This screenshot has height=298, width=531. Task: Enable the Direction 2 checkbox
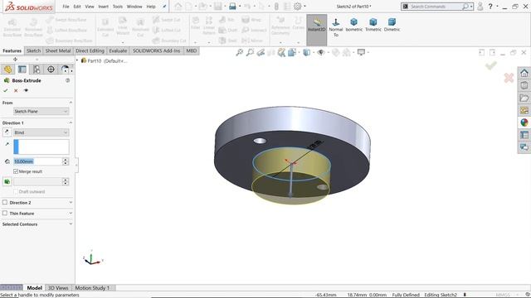click(x=5, y=202)
